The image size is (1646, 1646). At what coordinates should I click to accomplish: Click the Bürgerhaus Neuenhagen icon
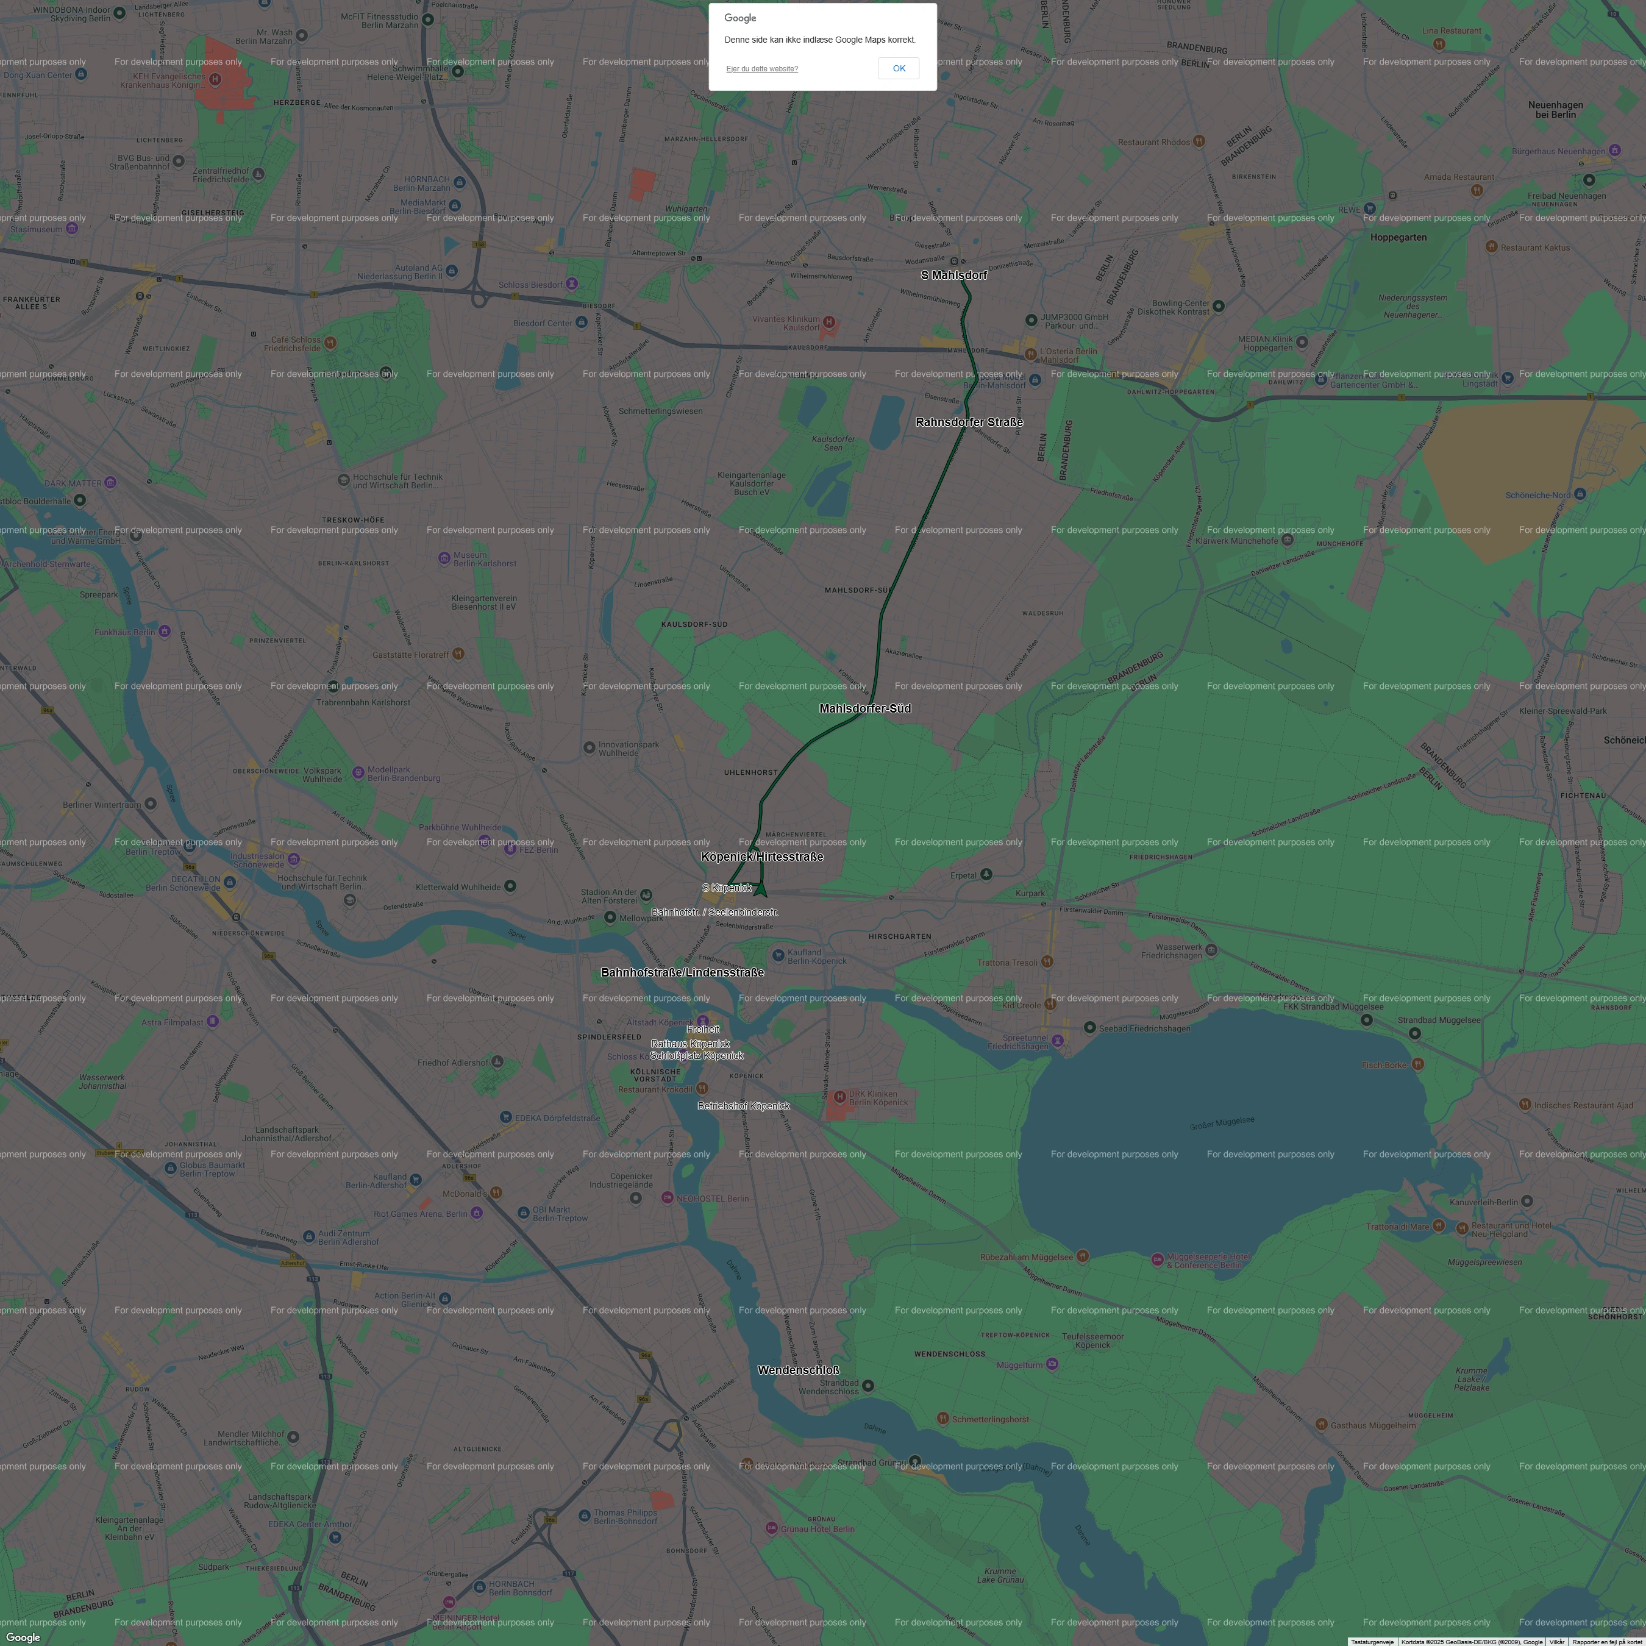click(1614, 150)
